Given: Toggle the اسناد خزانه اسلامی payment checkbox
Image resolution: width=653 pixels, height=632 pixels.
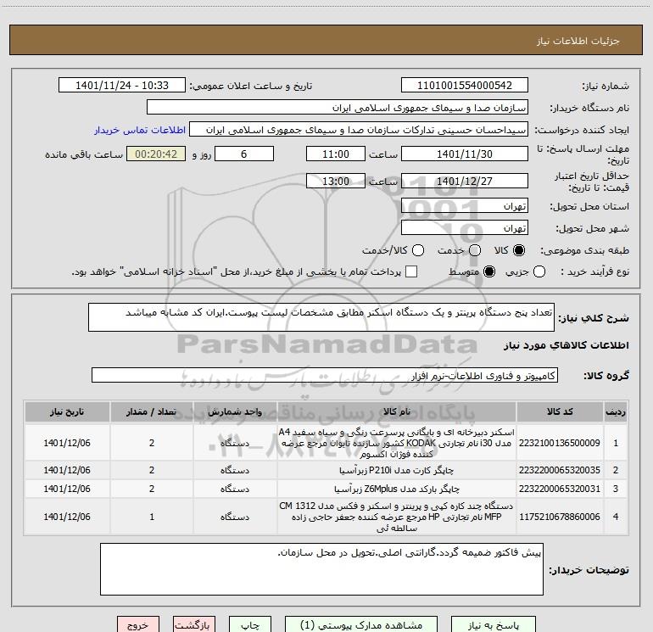Looking at the screenshot, I should coord(411,271).
